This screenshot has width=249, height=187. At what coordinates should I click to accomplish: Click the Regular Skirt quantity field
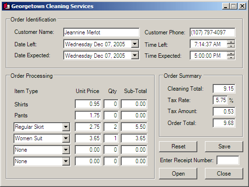coord(111,127)
